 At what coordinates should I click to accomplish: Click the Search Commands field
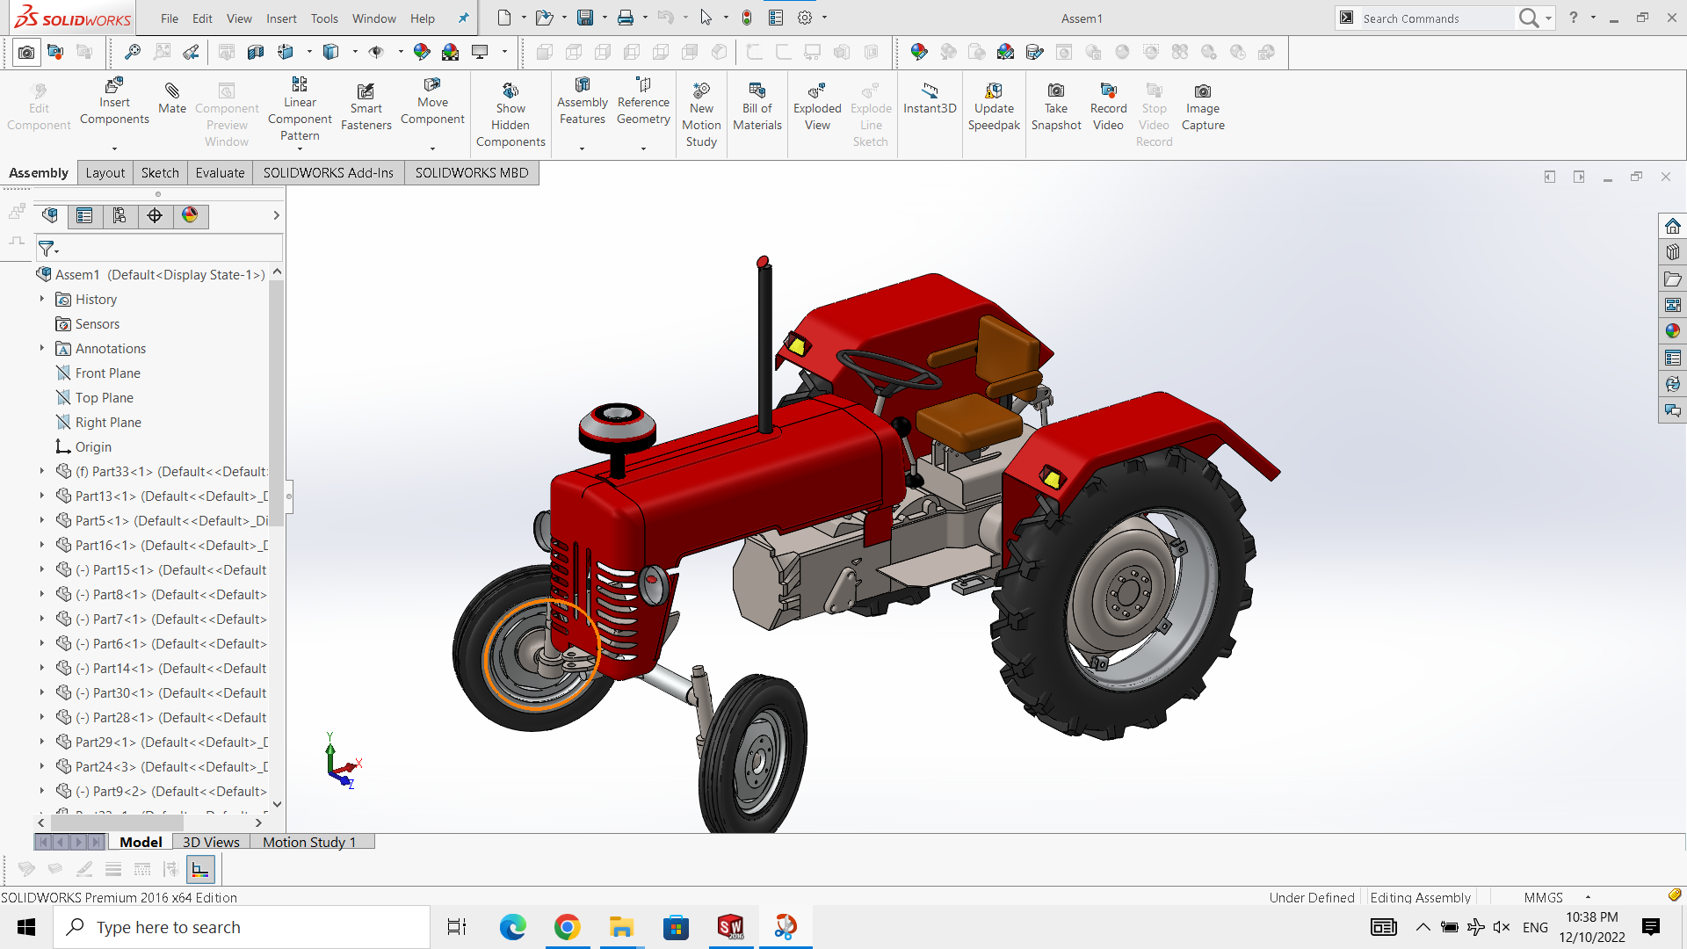click(x=1437, y=18)
